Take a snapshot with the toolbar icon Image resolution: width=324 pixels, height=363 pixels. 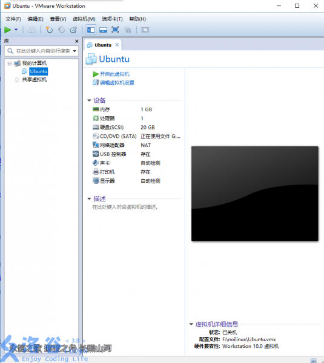point(50,30)
